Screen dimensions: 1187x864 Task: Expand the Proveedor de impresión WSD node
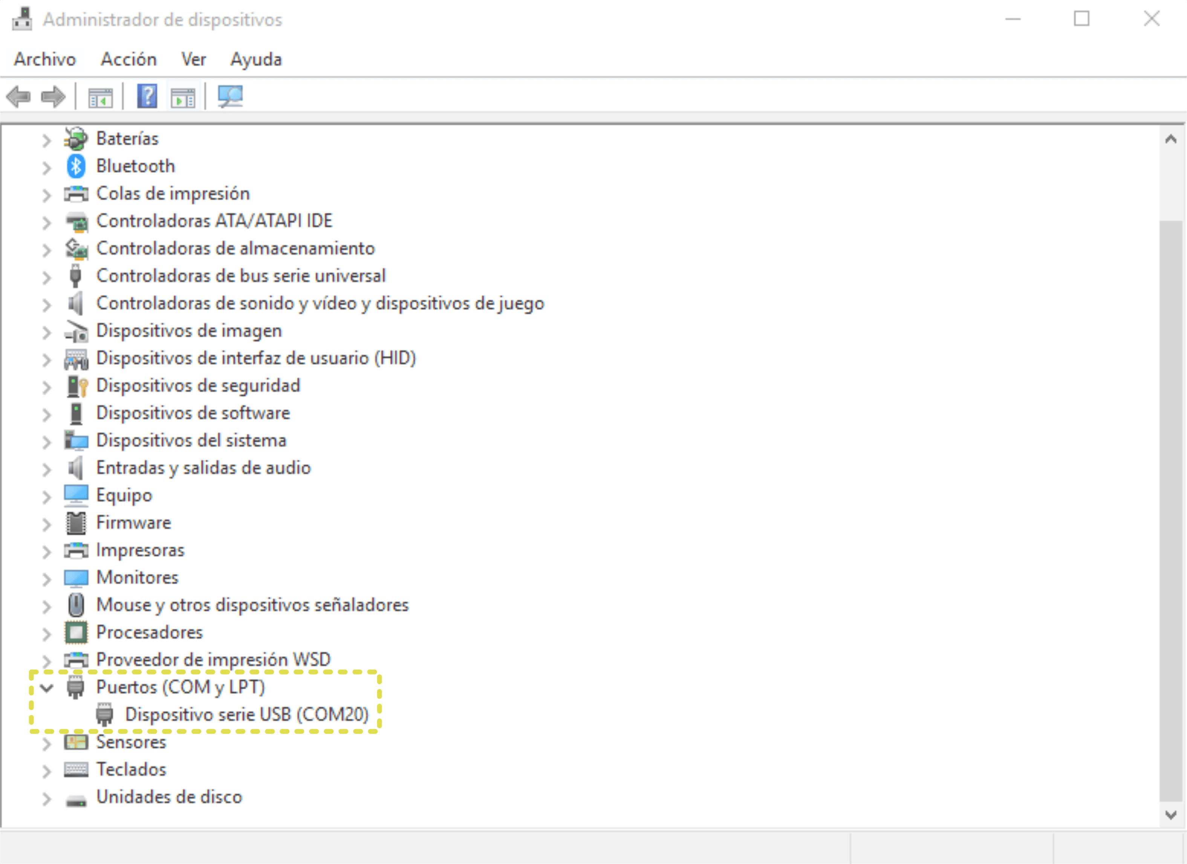(47, 661)
